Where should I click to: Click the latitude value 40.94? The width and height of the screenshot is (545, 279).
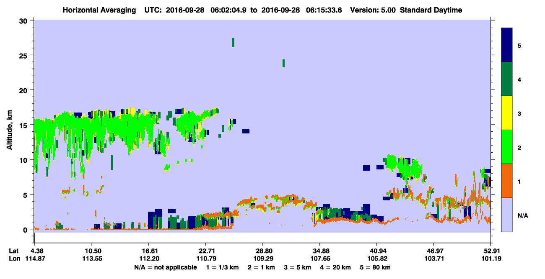pos(376,251)
